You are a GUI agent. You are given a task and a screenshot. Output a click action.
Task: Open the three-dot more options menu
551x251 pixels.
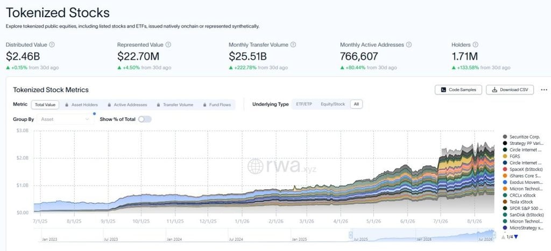click(544, 90)
